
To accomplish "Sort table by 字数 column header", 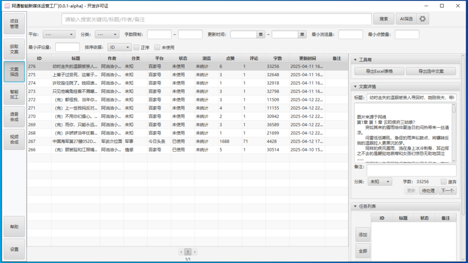I will (278, 59).
